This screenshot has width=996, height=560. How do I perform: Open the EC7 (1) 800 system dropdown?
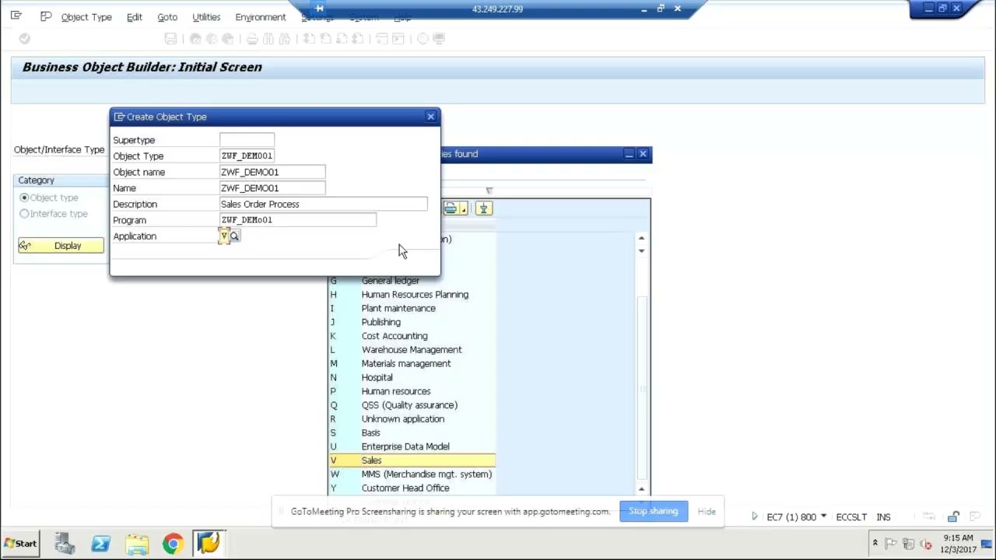point(823,516)
